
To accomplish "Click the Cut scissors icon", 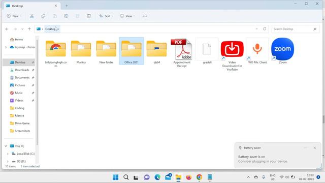I will [31, 16].
